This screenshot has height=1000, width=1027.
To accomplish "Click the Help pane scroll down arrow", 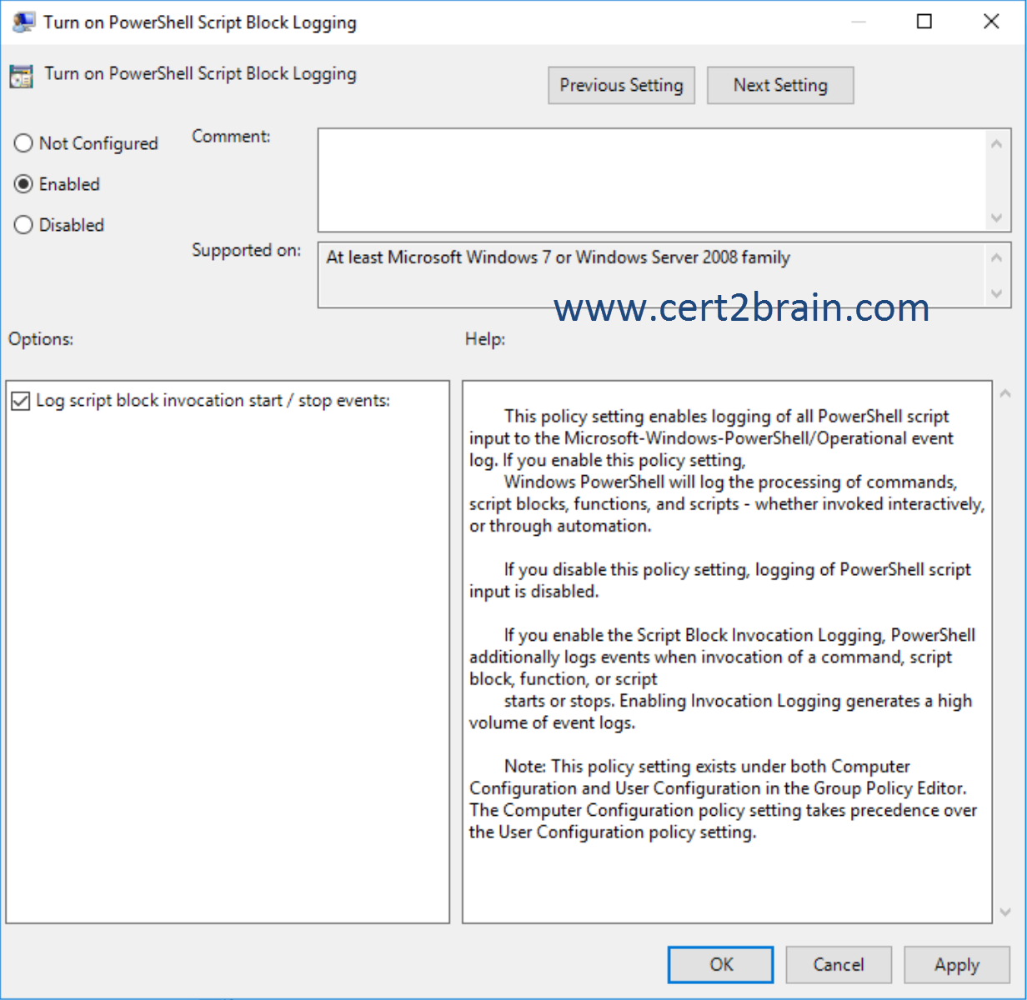I will pyautogui.click(x=1005, y=912).
